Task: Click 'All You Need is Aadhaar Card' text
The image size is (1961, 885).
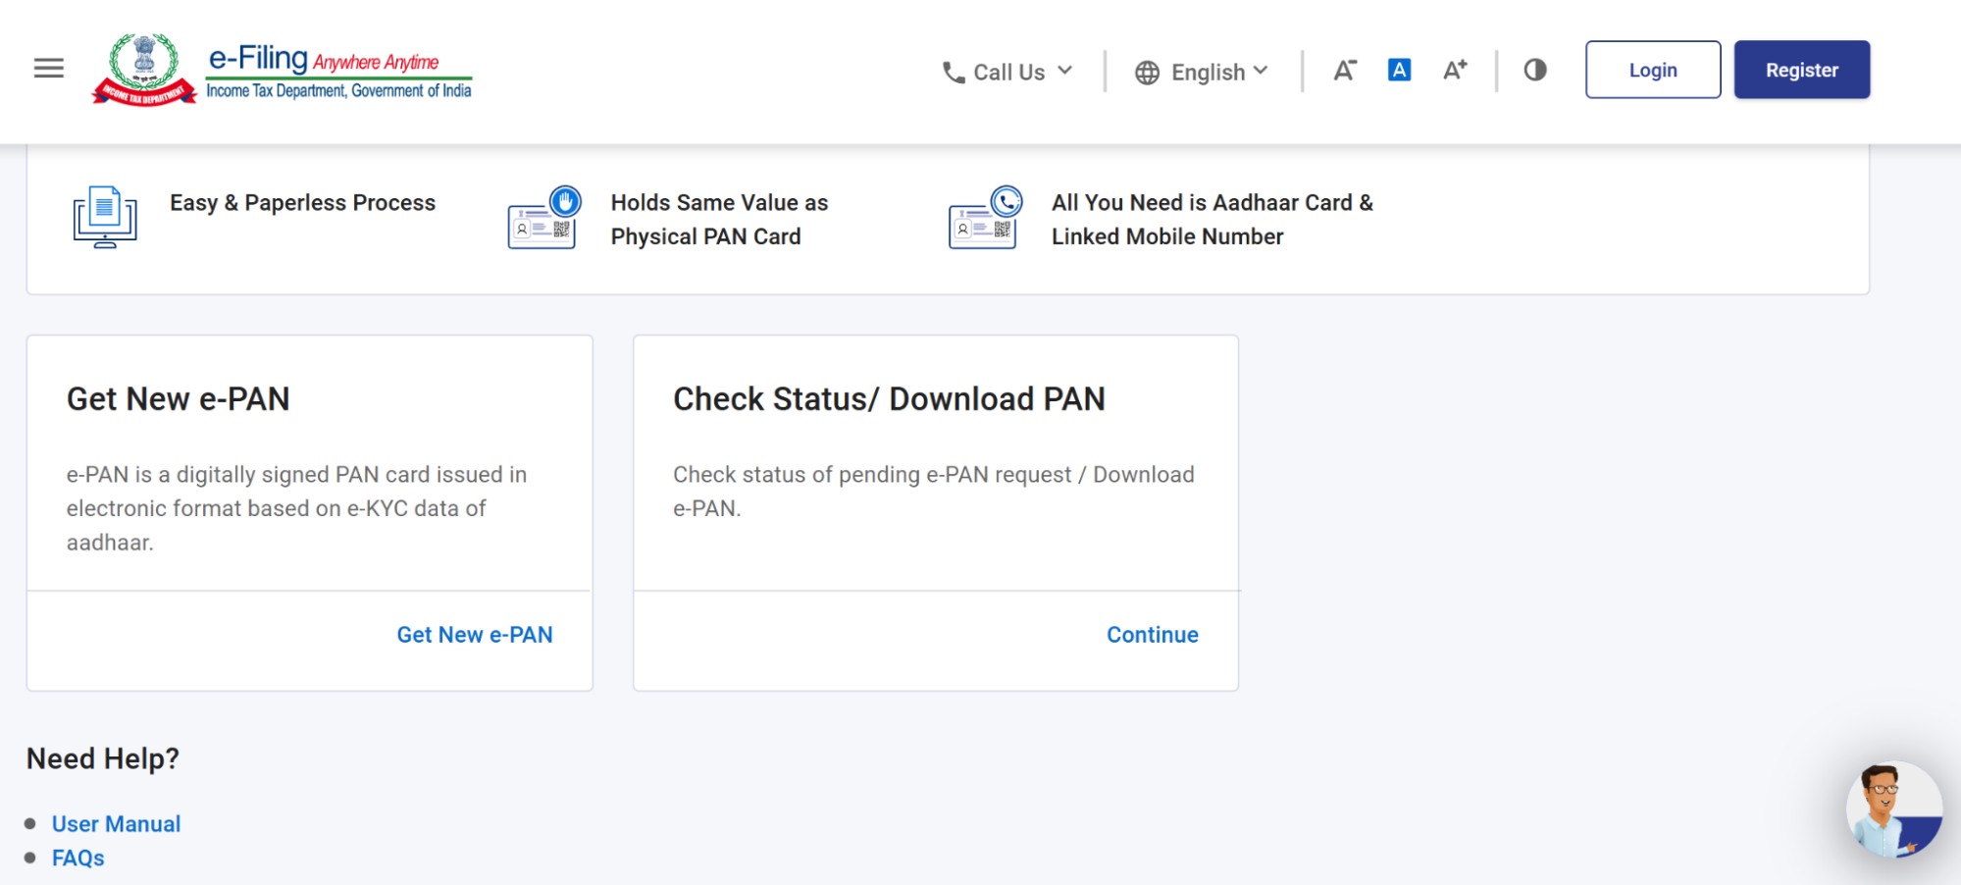Action: 1213,220
